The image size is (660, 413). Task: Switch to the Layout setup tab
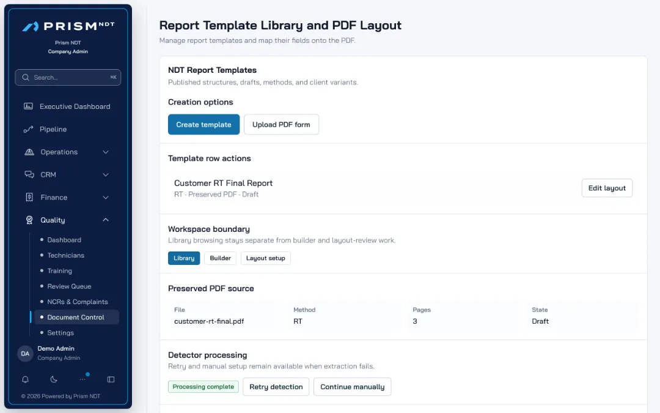click(x=266, y=258)
